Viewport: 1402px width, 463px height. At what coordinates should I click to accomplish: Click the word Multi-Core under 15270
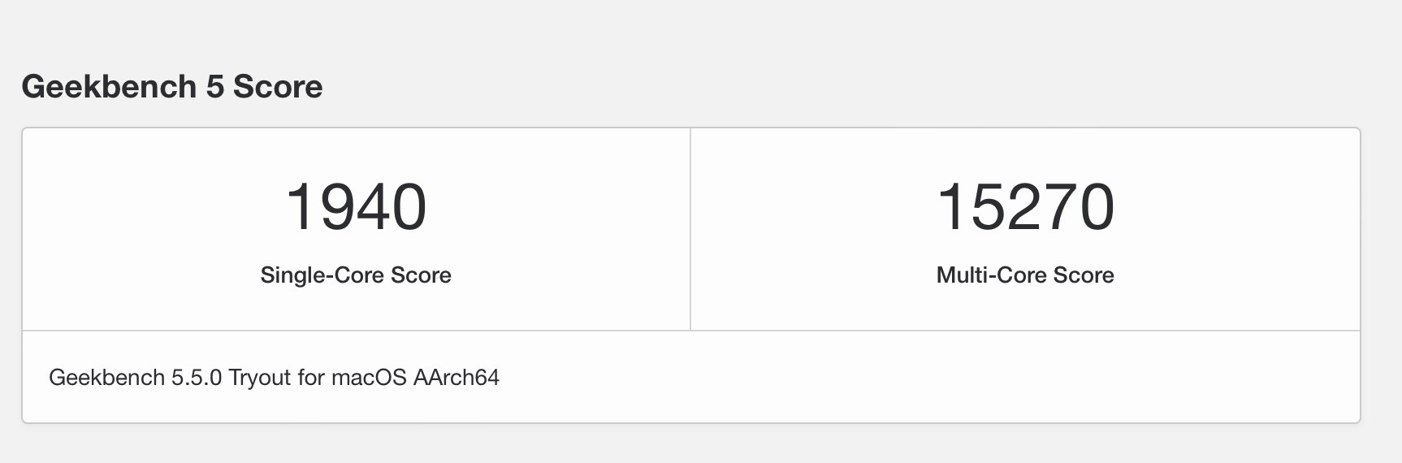pyautogui.click(x=992, y=275)
